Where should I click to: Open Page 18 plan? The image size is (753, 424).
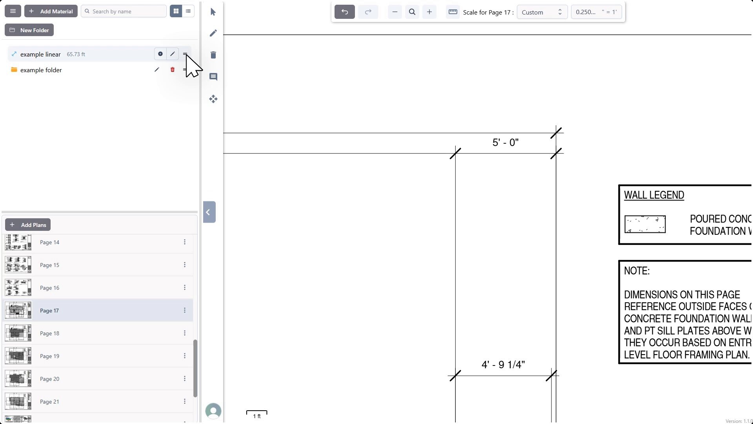pyautogui.click(x=98, y=333)
